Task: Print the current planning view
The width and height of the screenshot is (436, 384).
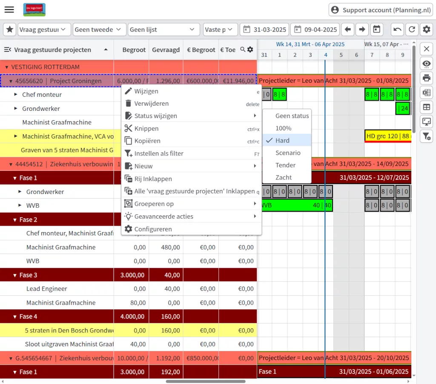Action: 426,78
